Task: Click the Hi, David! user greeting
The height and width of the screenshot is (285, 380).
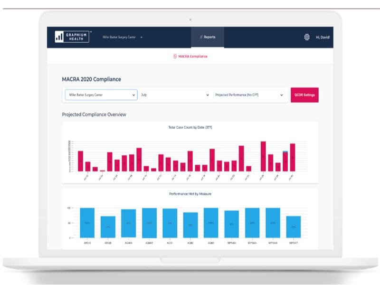Action: tap(323, 38)
